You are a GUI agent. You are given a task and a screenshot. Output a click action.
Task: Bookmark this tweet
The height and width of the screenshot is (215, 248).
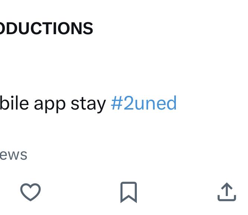129,192
